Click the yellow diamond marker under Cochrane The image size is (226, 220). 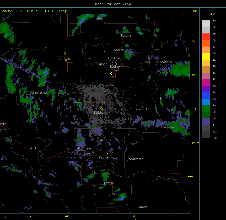coord(89,154)
